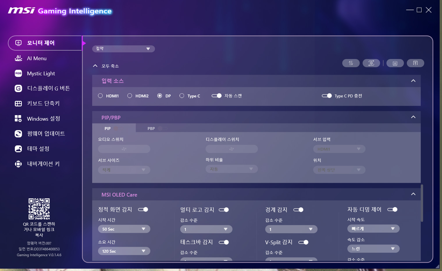Open Mystic Light RGB icon
Screen dimensions: 442x271
coord(18,73)
